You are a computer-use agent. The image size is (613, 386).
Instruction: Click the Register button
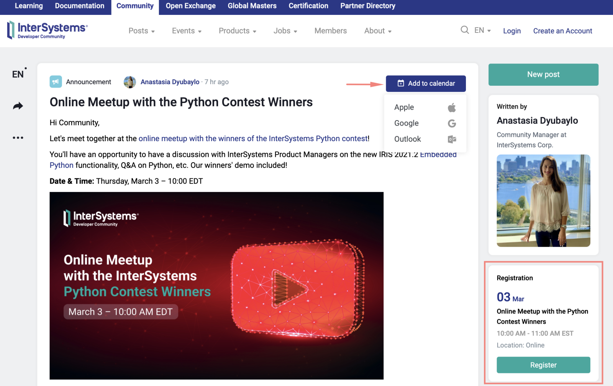(543, 365)
